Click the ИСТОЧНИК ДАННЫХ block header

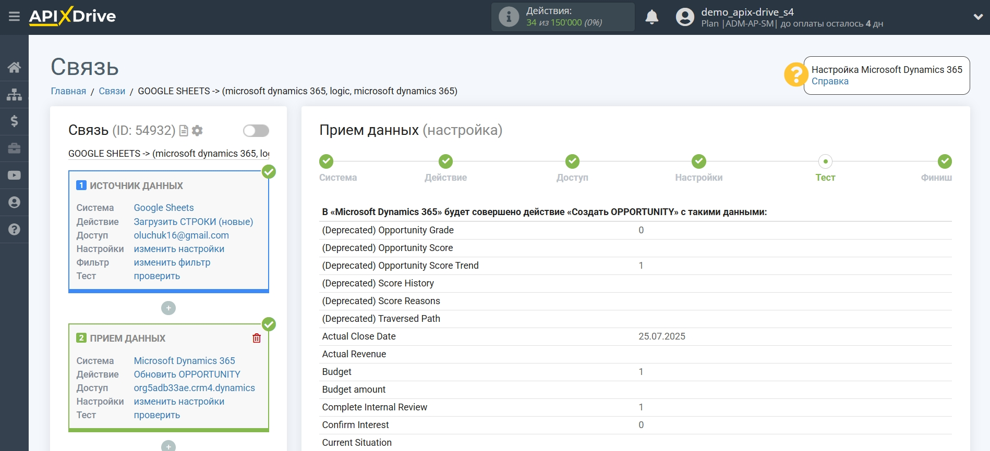136,186
